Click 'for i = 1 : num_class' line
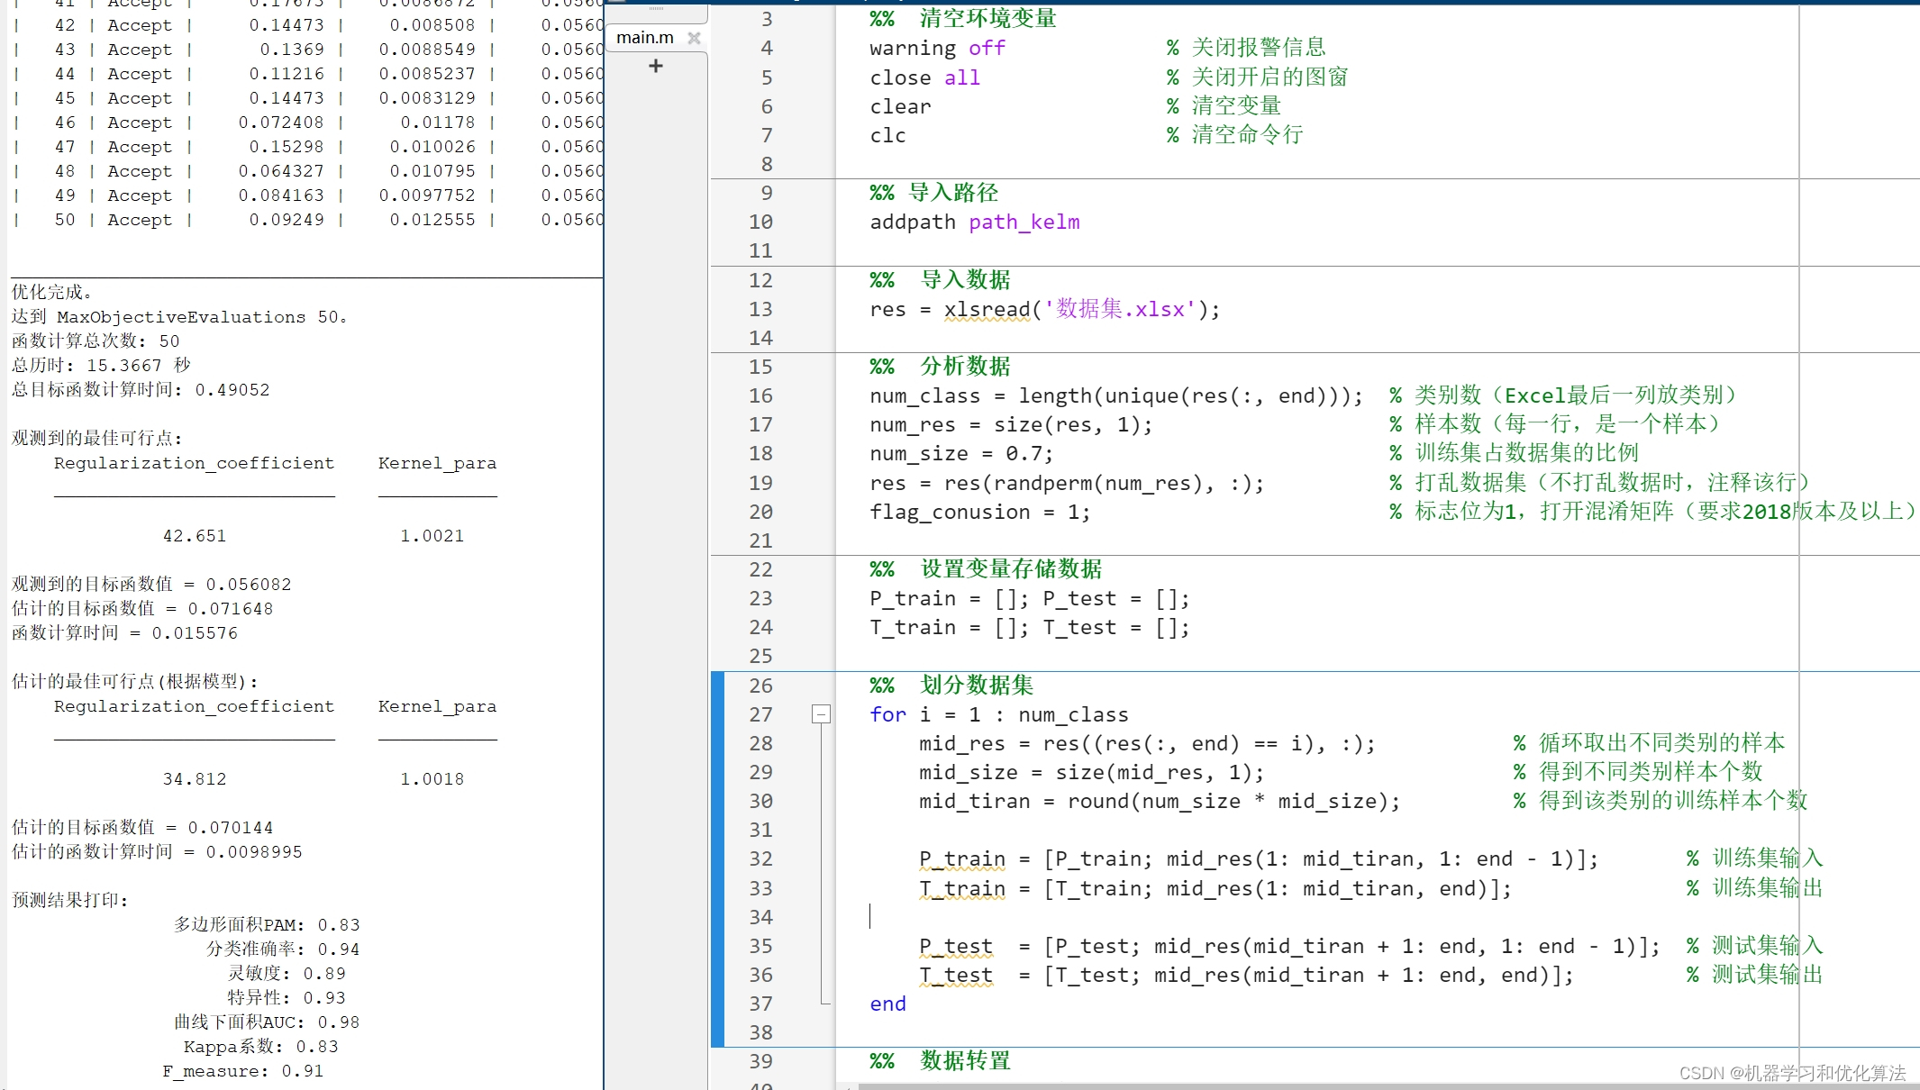Screen dimensions: 1920x1090 [x=998, y=715]
